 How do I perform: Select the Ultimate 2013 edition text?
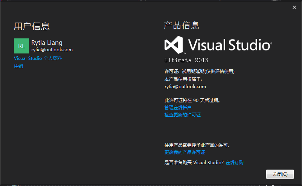click(186, 60)
